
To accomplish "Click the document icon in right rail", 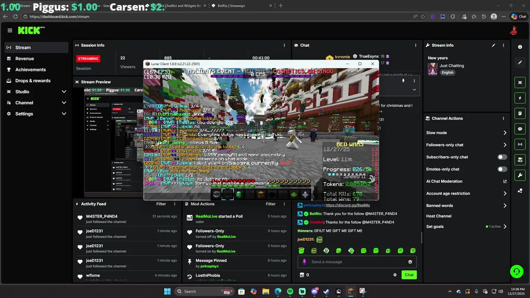I will coord(520,113).
